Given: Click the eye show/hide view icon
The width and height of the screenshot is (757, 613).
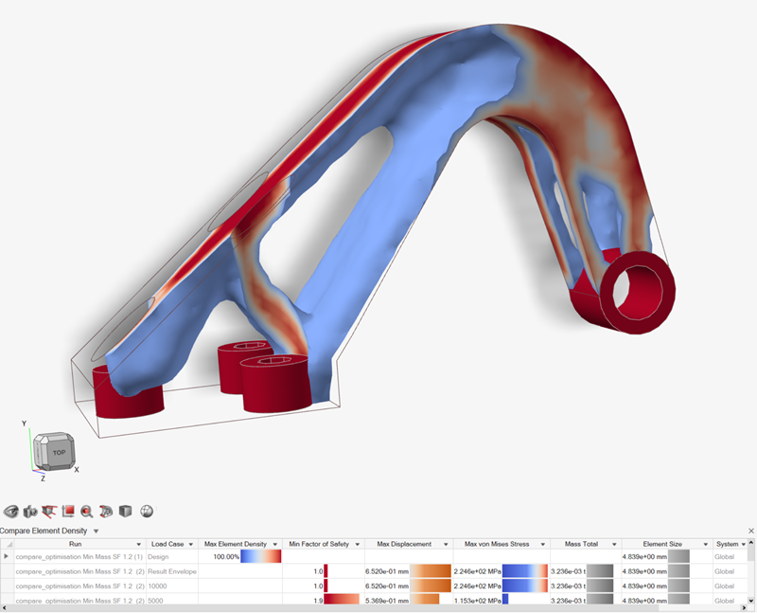Looking at the screenshot, I should [x=11, y=512].
